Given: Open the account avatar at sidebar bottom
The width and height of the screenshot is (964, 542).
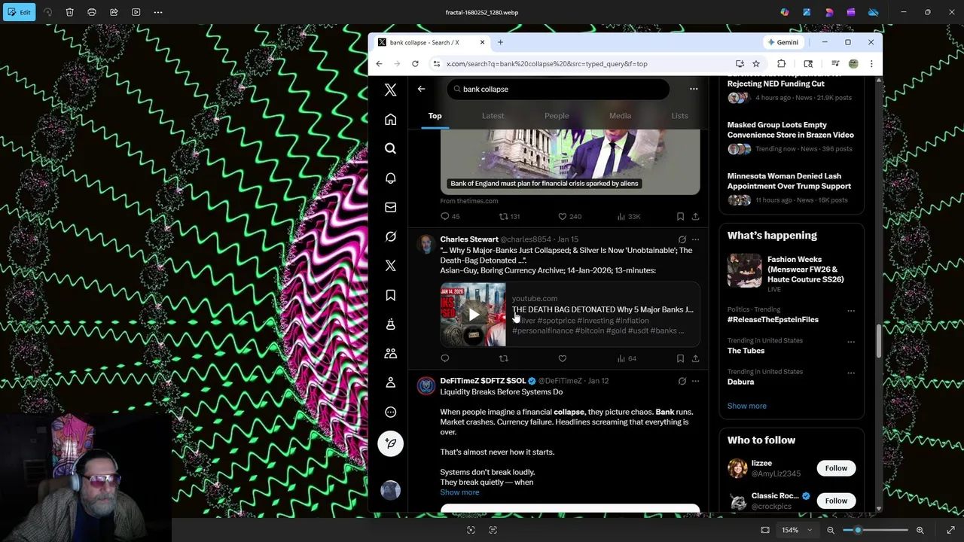Looking at the screenshot, I should pyautogui.click(x=390, y=490).
